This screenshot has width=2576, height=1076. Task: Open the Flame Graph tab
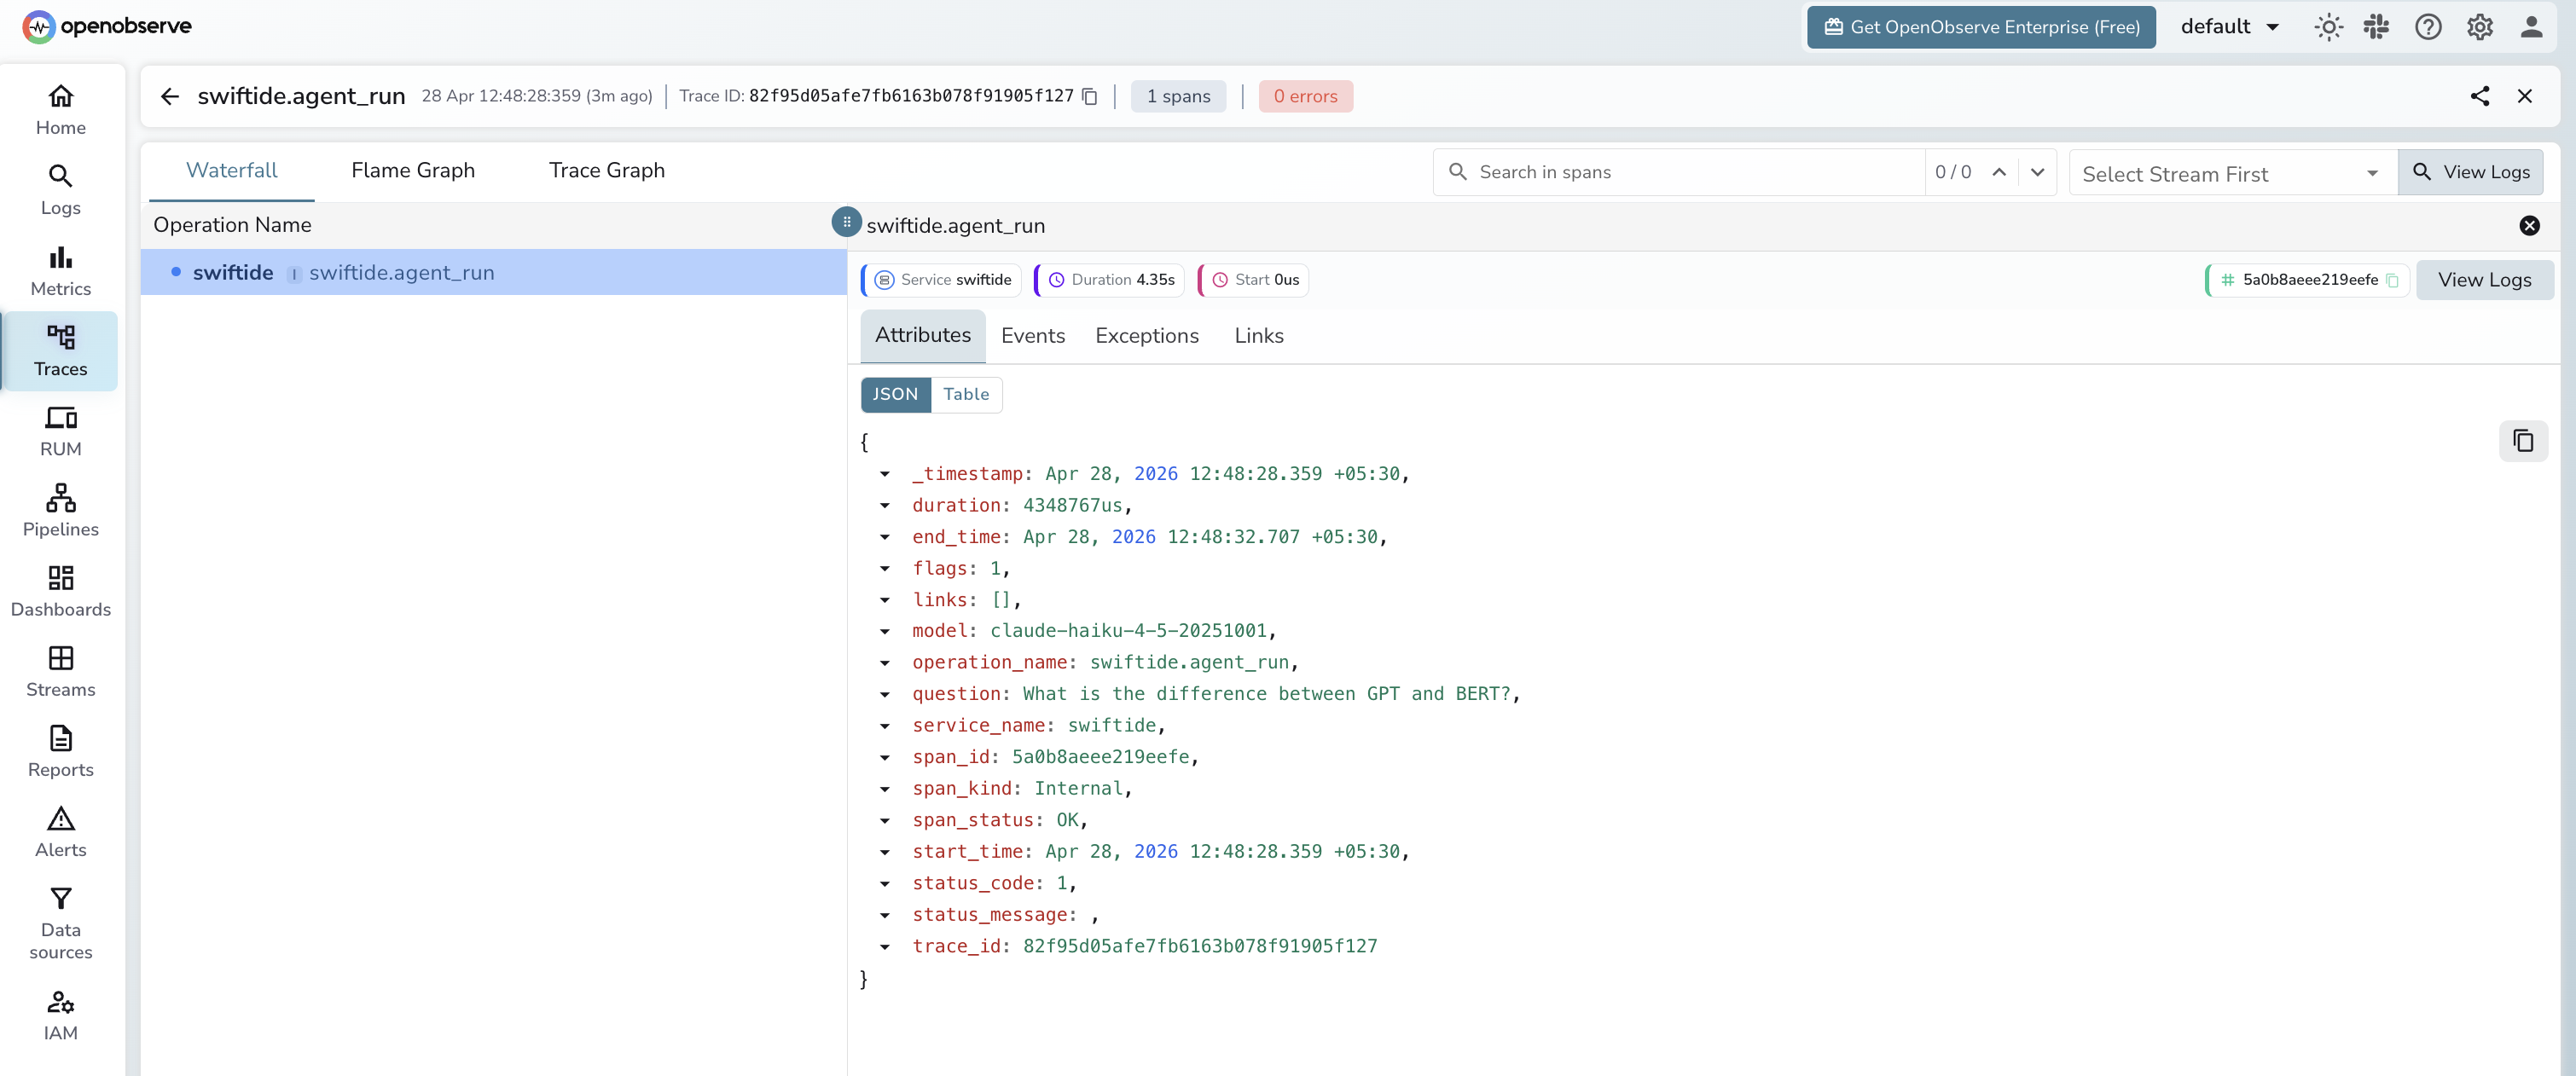coord(413,171)
